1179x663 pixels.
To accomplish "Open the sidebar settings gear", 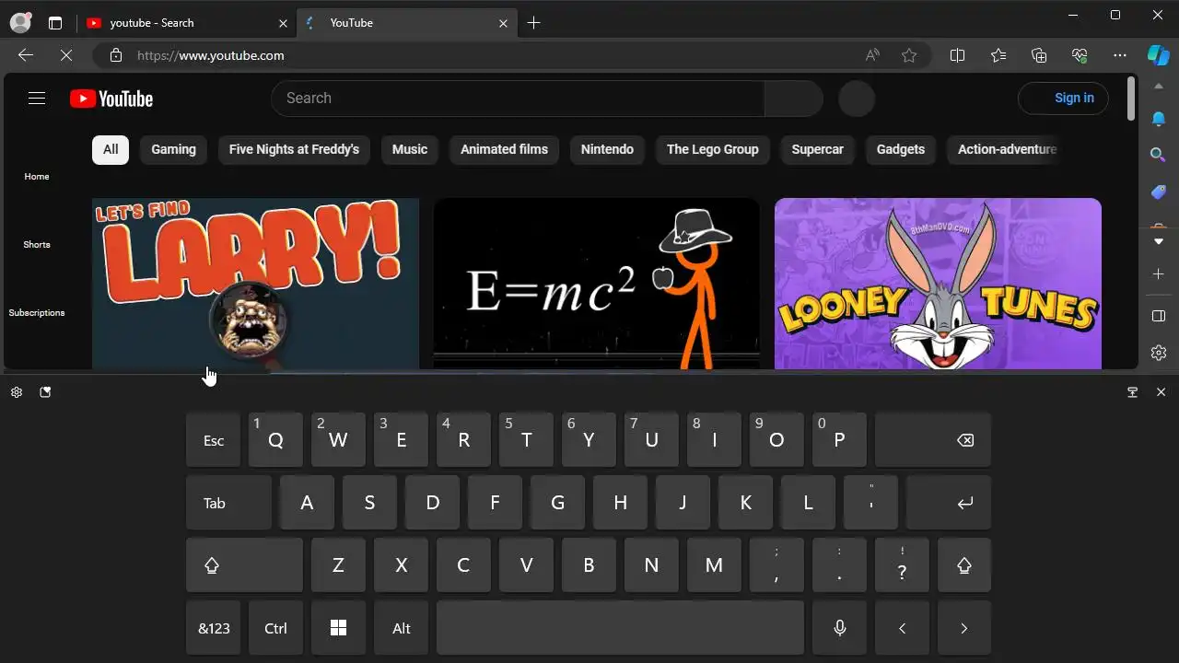I will tap(1159, 353).
